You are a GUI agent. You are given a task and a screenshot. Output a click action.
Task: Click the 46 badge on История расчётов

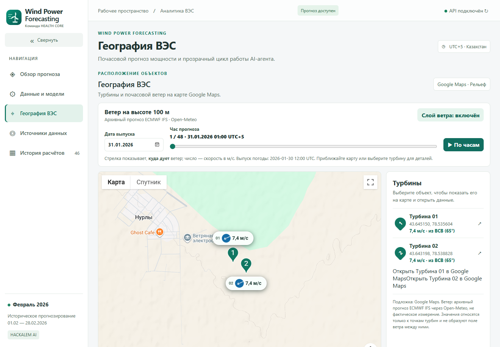(77, 153)
